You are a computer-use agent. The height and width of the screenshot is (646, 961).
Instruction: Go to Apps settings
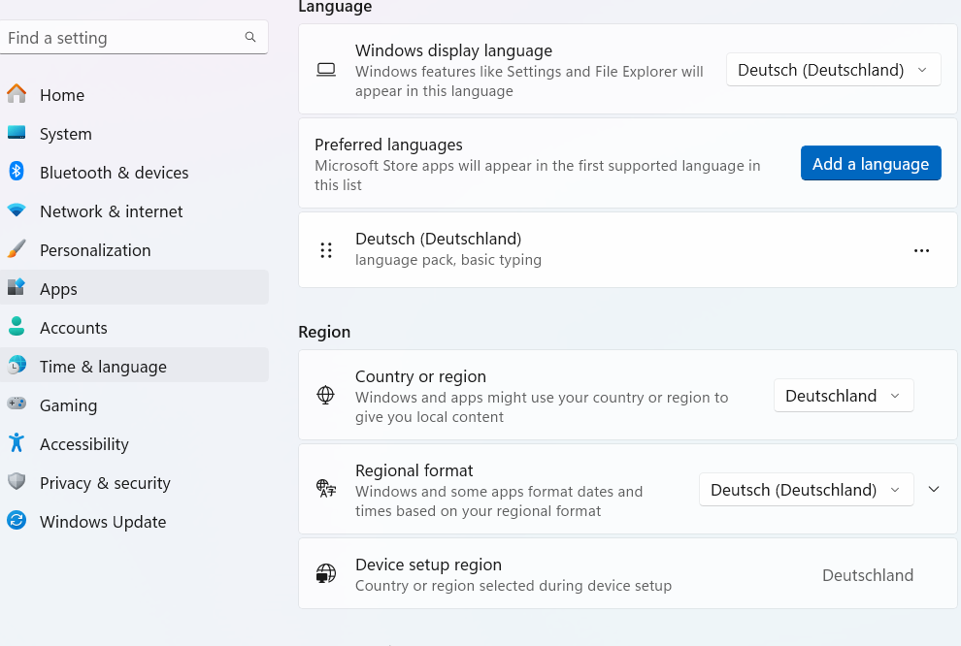(58, 289)
